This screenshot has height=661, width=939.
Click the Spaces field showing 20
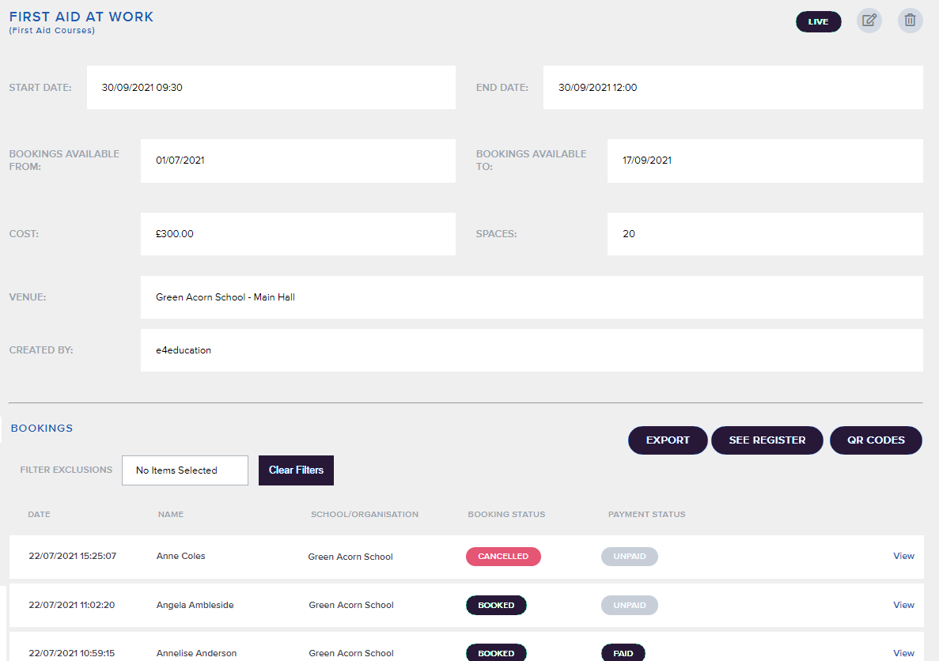(764, 234)
